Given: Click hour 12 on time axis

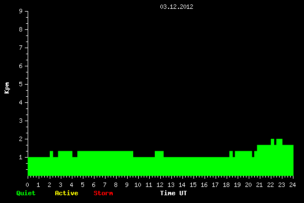Looking at the screenshot, I should coord(160,185).
